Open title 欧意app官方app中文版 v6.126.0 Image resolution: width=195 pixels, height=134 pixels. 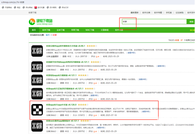[61, 105]
